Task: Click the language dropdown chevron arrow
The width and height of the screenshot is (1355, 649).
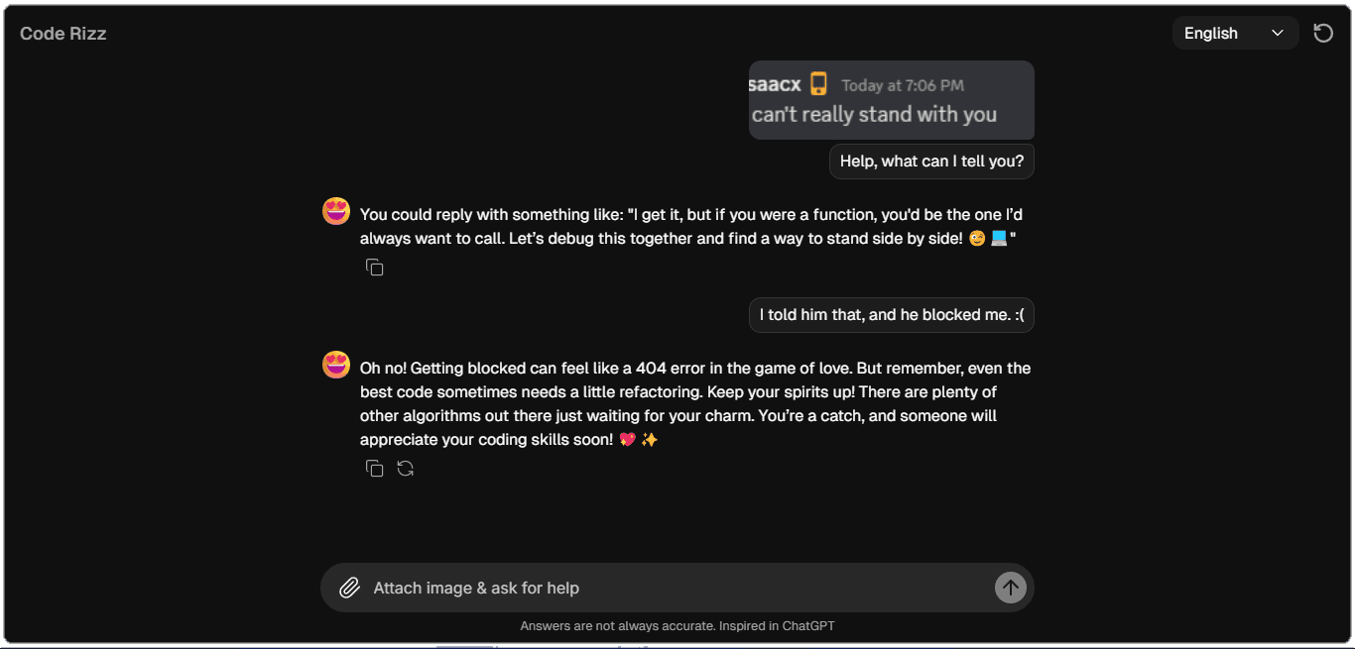Action: coord(1278,33)
